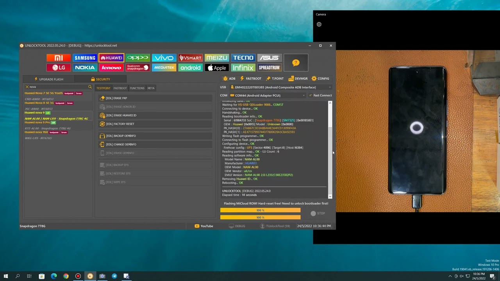Choose the LG brand logo
The image size is (500, 281).
(x=59, y=68)
